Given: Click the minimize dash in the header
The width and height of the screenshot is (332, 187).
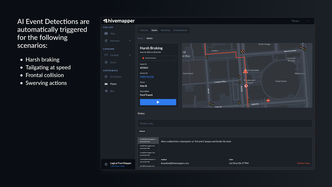Looking at the screenshot, I should click(308, 21).
